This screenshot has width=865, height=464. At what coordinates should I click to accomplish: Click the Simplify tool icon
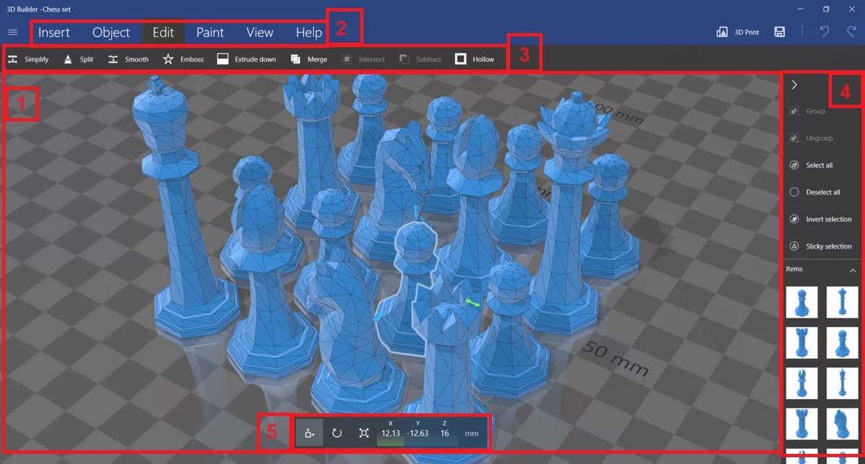click(x=13, y=59)
